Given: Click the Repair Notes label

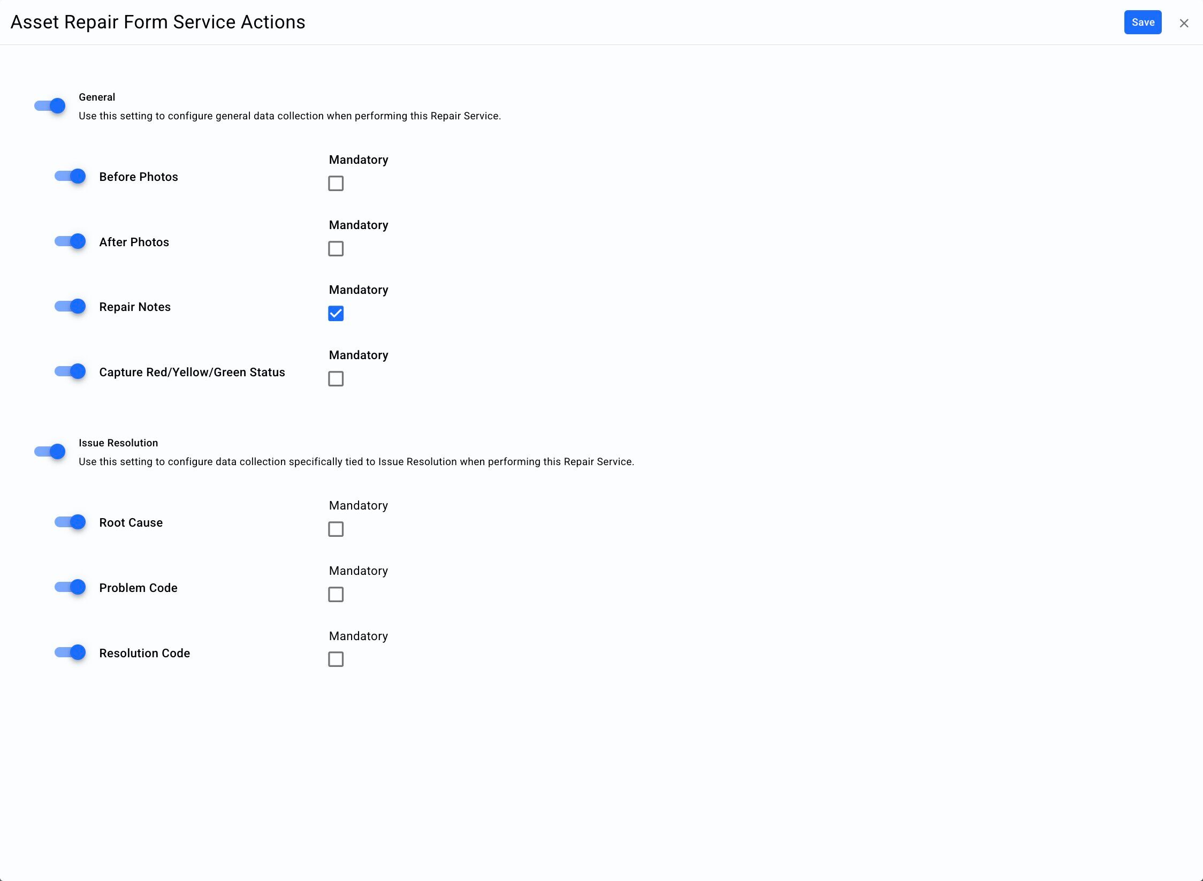Looking at the screenshot, I should [135, 307].
